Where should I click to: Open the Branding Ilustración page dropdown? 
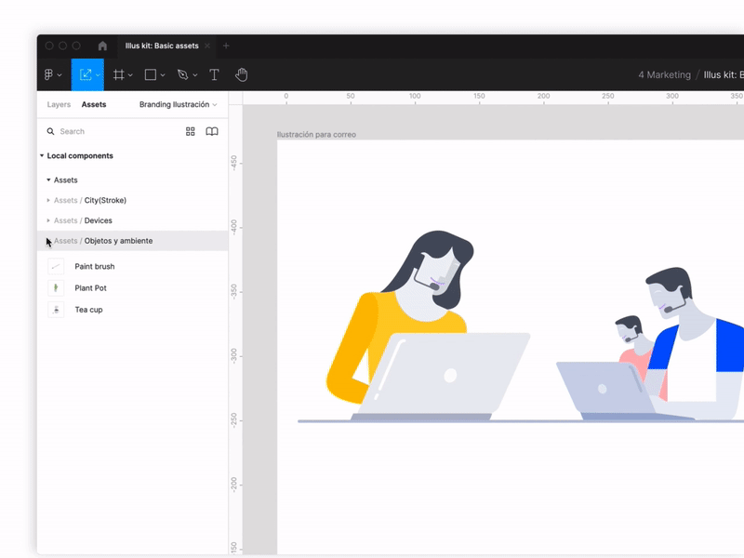(x=178, y=104)
